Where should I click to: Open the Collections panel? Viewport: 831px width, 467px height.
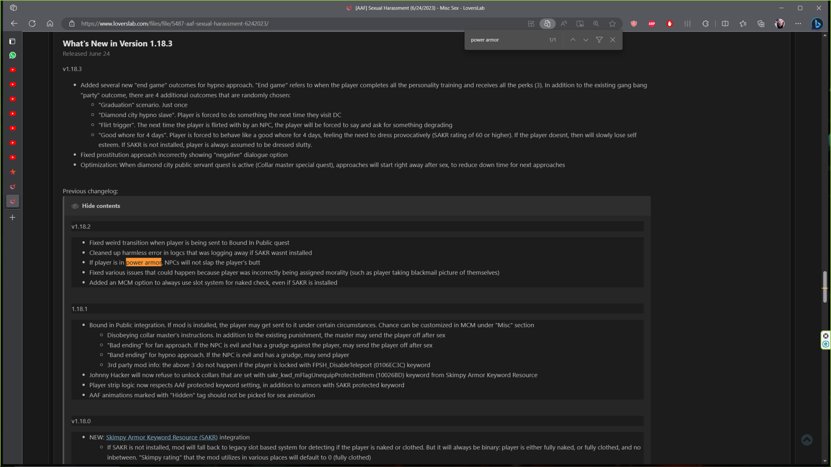pos(761,24)
